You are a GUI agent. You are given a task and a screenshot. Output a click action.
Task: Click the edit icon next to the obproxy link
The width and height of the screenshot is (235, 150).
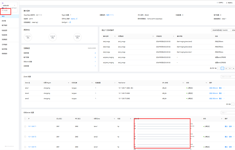point(77,19)
